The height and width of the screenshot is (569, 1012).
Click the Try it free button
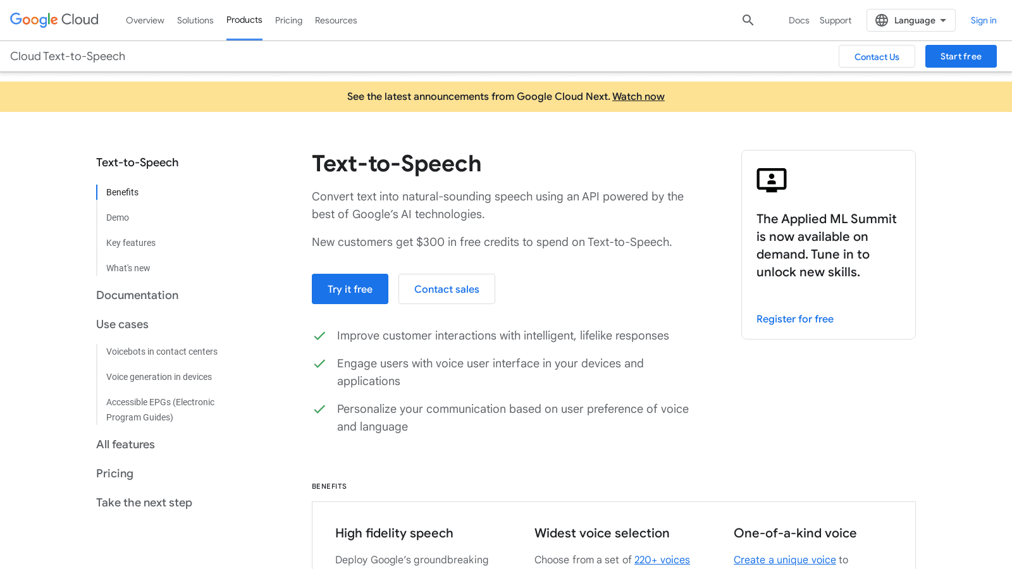pos(350,289)
